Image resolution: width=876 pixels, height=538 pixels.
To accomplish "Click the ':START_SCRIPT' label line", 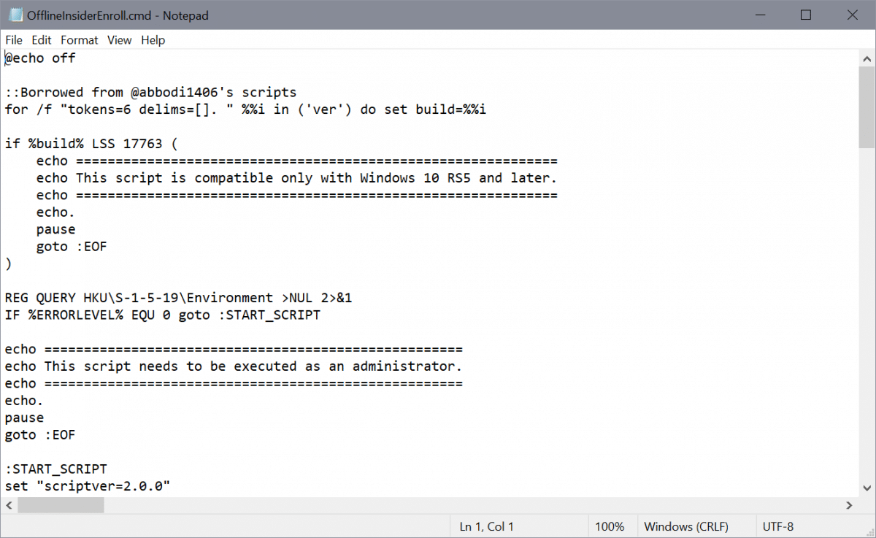I will coord(56,469).
